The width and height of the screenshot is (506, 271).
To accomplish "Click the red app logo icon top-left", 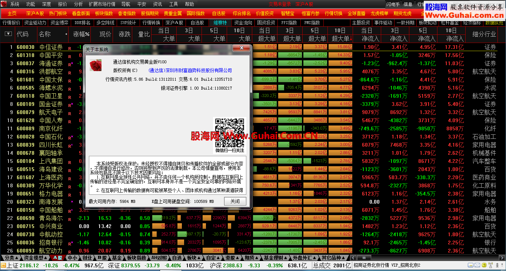I will coord(4,4).
